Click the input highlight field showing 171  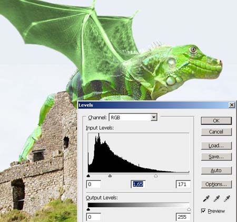click(183, 184)
